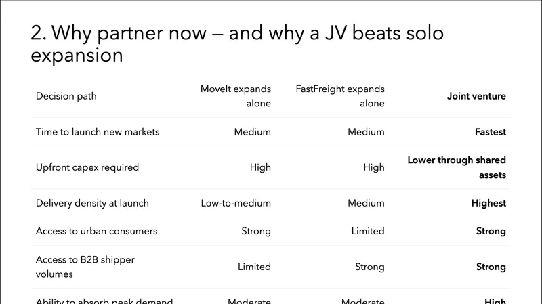Click the bold "Joint venture" column header

(476, 96)
